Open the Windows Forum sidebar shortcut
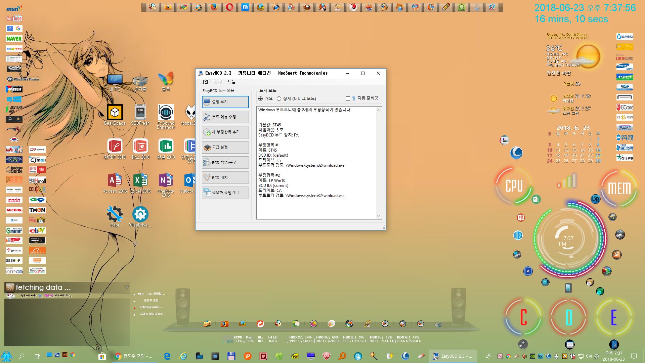This screenshot has width=645, height=363. click(x=23, y=79)
